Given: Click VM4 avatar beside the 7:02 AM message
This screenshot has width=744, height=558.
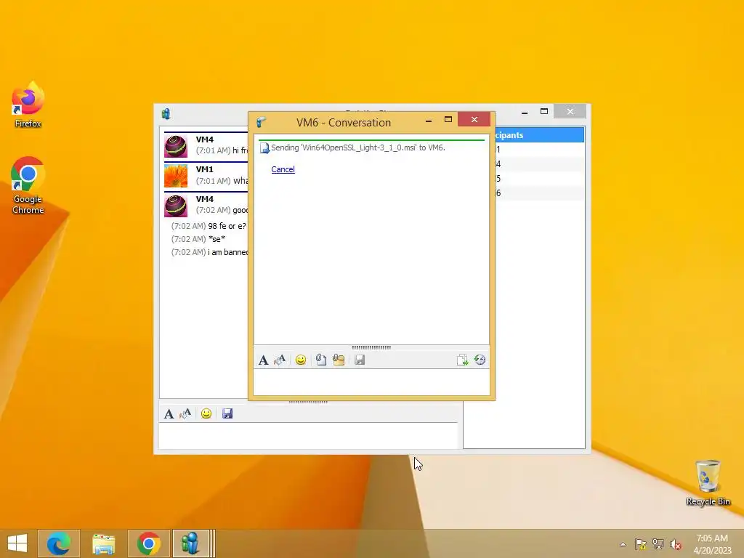Looking at the screenshot, I should pos(176,206).
